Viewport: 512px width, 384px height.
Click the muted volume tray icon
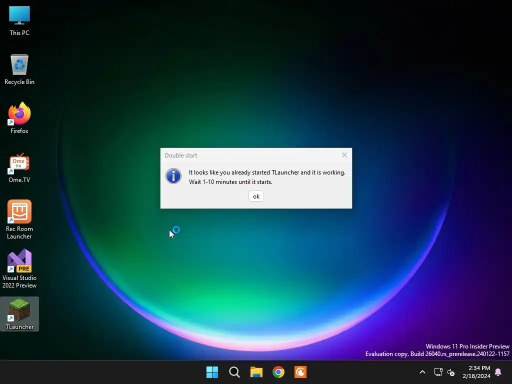[451, 372]
